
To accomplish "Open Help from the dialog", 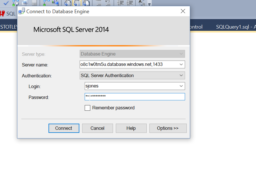I will pyautogui.click(x=131, y=128).
